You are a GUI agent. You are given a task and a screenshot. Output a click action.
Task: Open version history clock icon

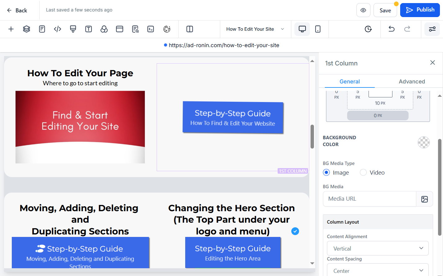[x=368, y=29]
